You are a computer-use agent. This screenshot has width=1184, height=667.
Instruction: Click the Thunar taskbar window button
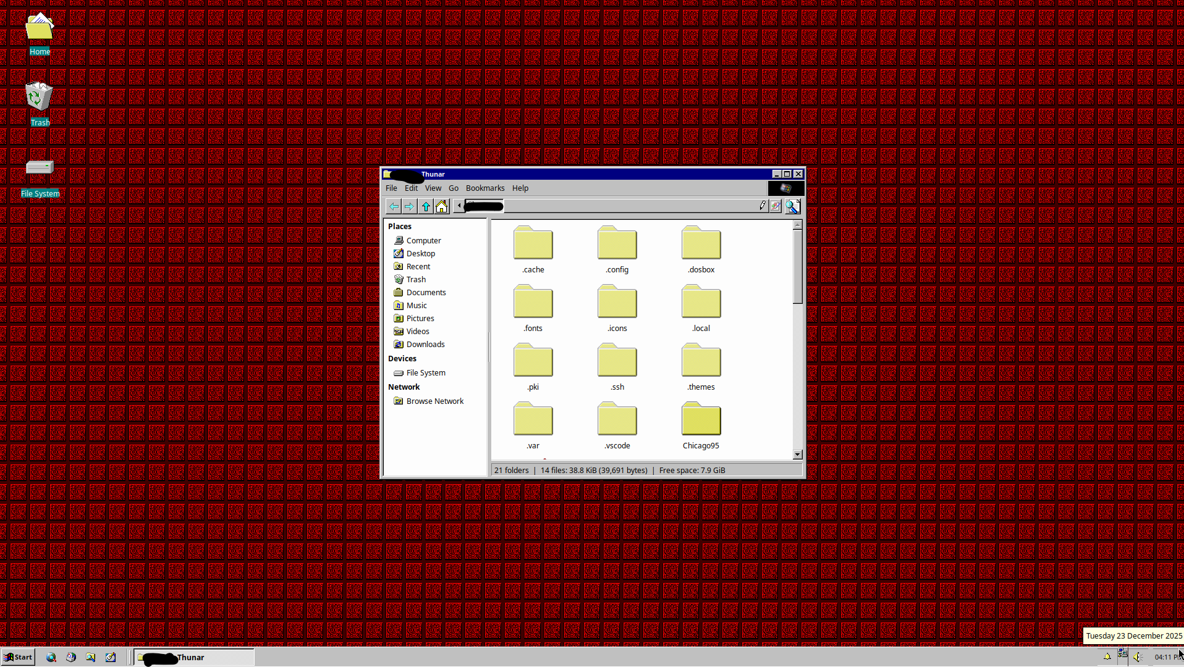(x=194, y=657)
